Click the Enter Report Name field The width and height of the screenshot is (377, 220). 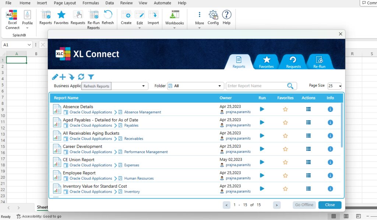[x=256, y=86]
